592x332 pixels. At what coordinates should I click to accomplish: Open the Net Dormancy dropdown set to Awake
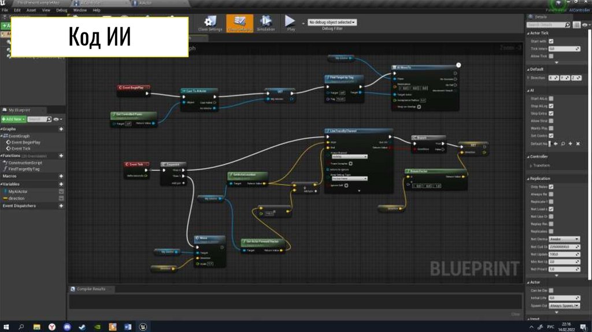pos(564,239)
